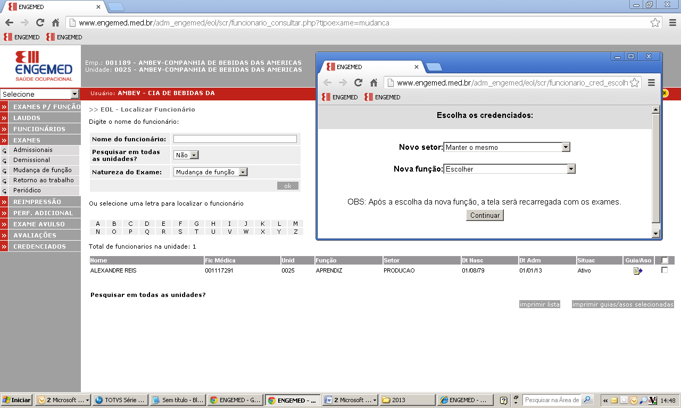
Task: Tick the select-all checkbox in table header
Action: (665, 260)
